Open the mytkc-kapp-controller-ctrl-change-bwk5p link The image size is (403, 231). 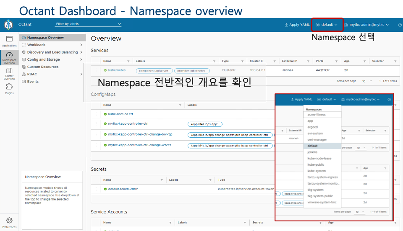[x=140, y=134]
